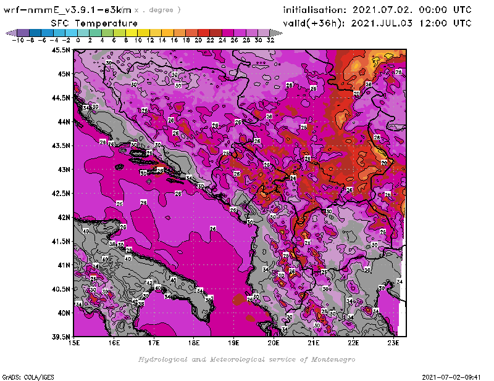Click the legend swatch between -4 and -2

pos(59,33)
